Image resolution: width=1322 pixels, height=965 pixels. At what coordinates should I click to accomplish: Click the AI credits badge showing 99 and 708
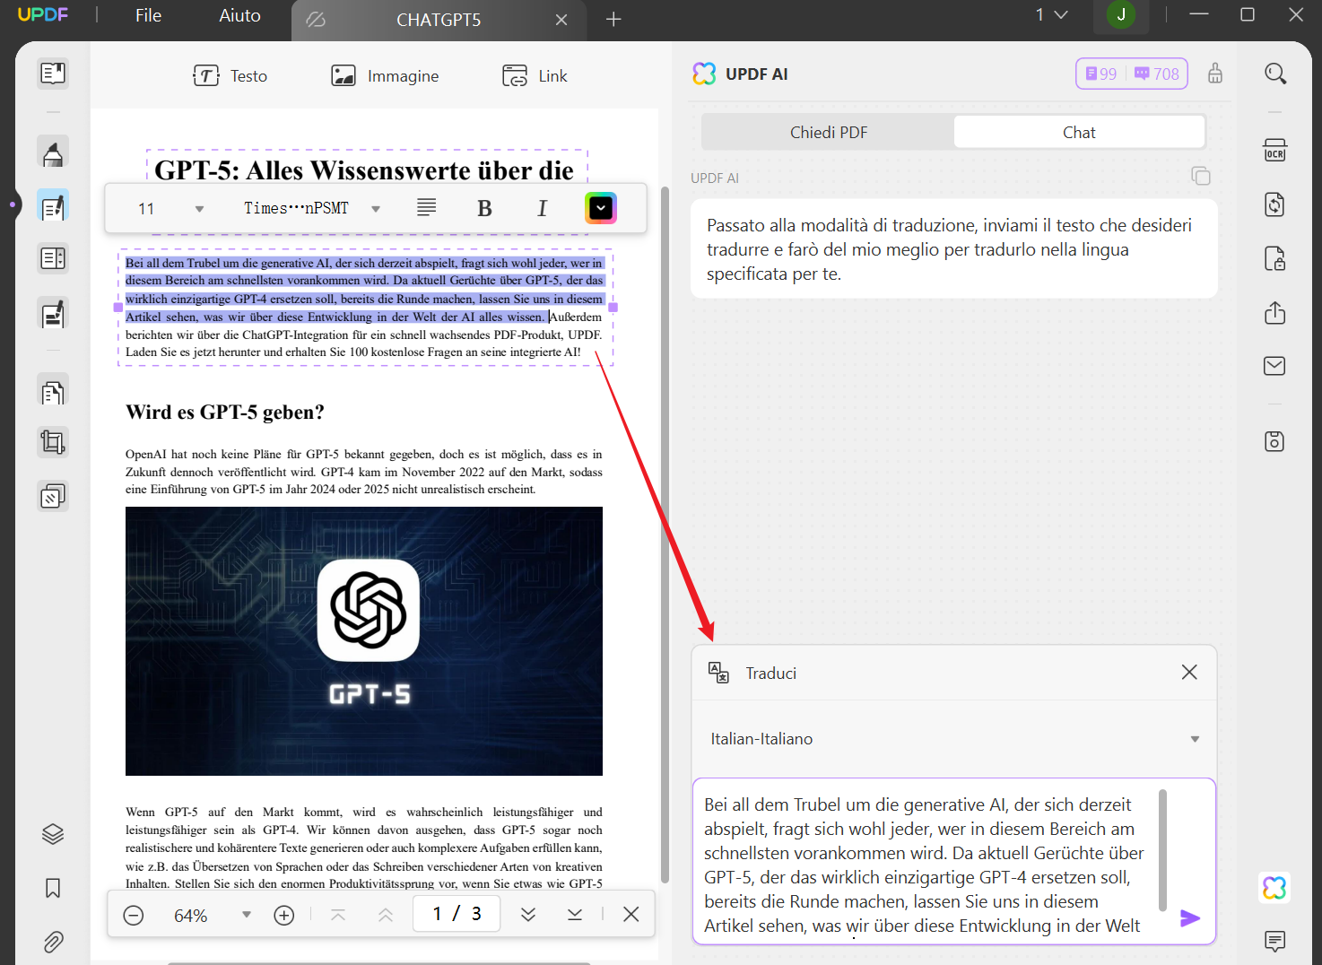(x=1132, y=74)
